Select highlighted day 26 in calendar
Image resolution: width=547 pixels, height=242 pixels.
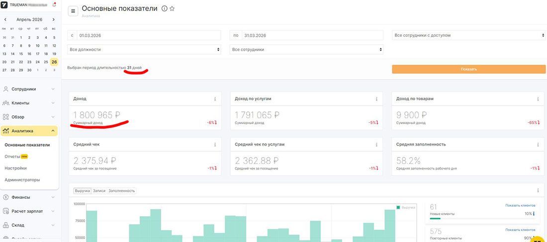click(x=54, y=62)
